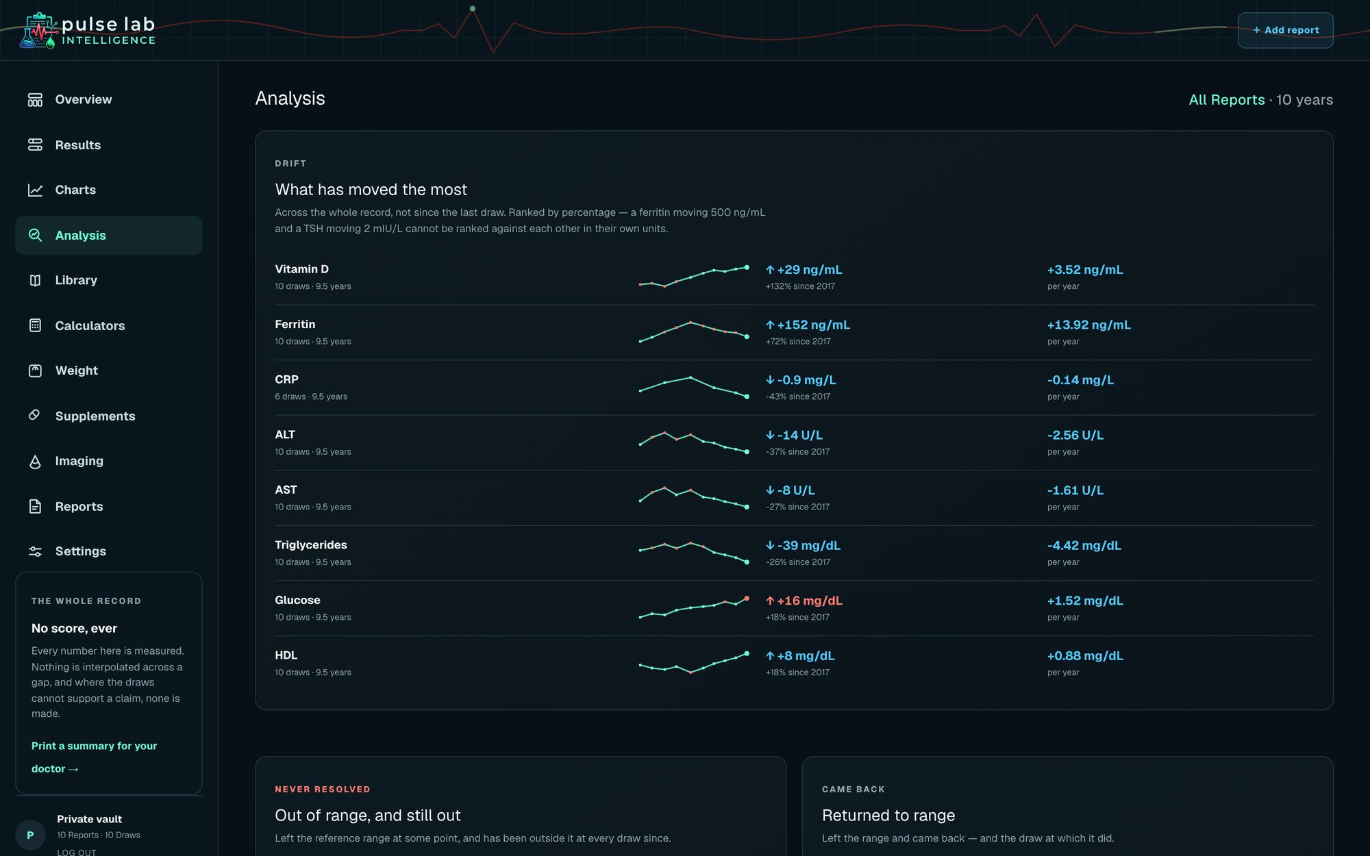The height and width of the screenshot is (856, 1370).
Task: Open the Weight page label
Action: click(x=77, y=370)
